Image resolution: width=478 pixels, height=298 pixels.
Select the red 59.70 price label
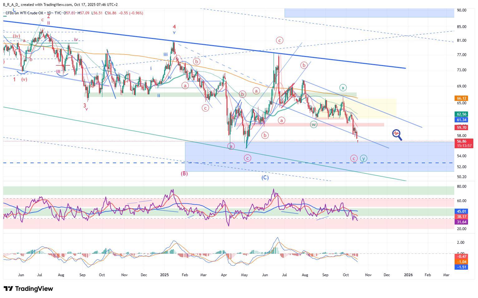[x=461, y=127]
